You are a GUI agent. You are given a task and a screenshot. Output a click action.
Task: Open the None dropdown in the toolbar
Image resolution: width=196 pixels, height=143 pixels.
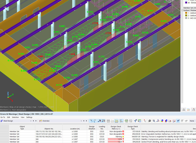192,121
